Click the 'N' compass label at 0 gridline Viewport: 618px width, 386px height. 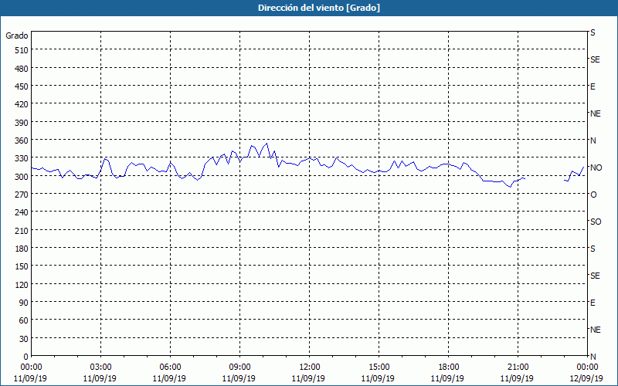[593, 357]
